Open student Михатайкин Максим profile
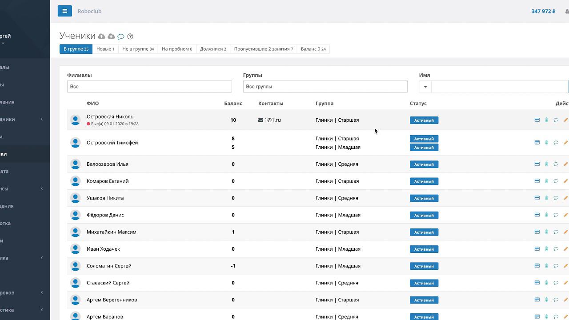Viewport: 569px width, 320px height. click(x=112, y=232)
